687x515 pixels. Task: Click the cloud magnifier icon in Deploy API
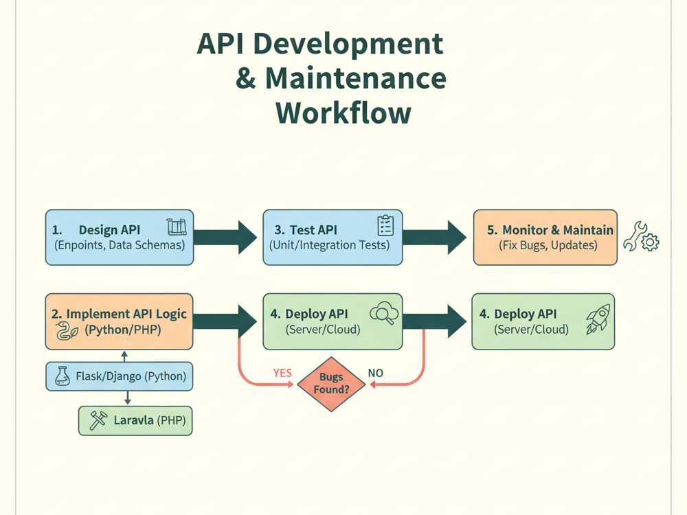pos(384,313)
